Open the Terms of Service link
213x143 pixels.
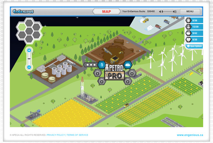(x=77, y=135)
